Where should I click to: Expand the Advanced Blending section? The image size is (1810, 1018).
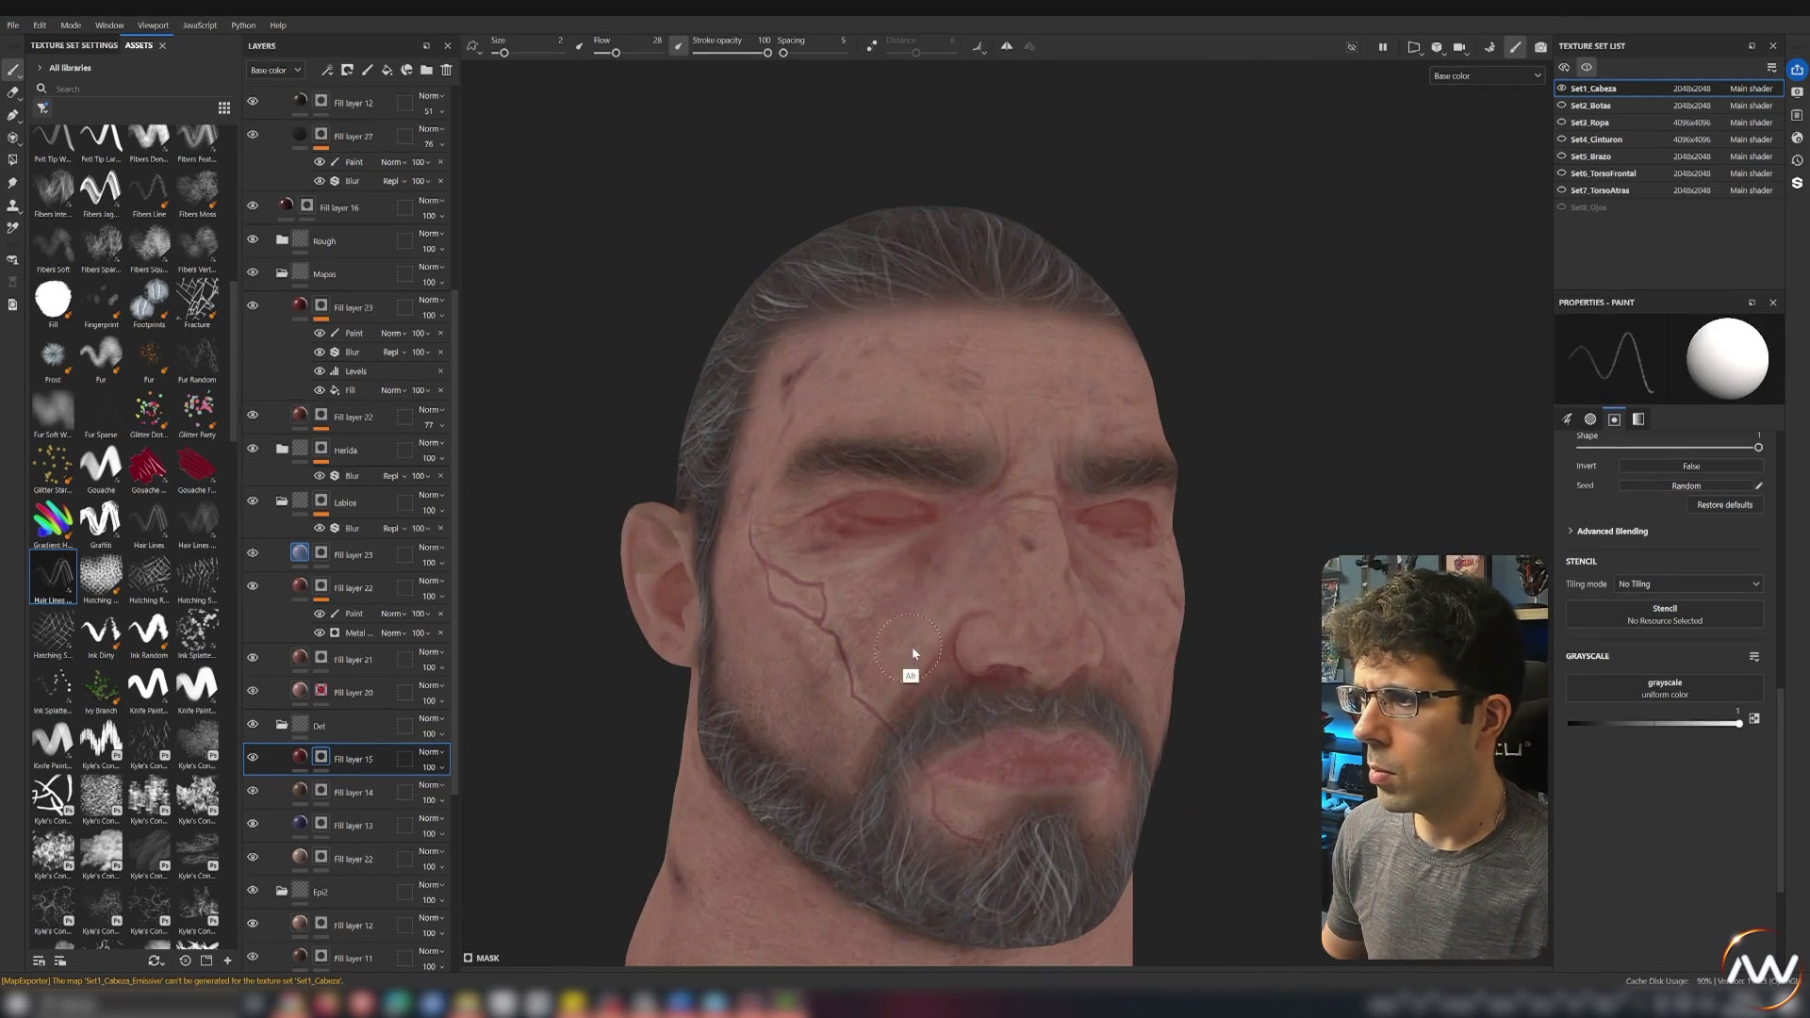1612,532
